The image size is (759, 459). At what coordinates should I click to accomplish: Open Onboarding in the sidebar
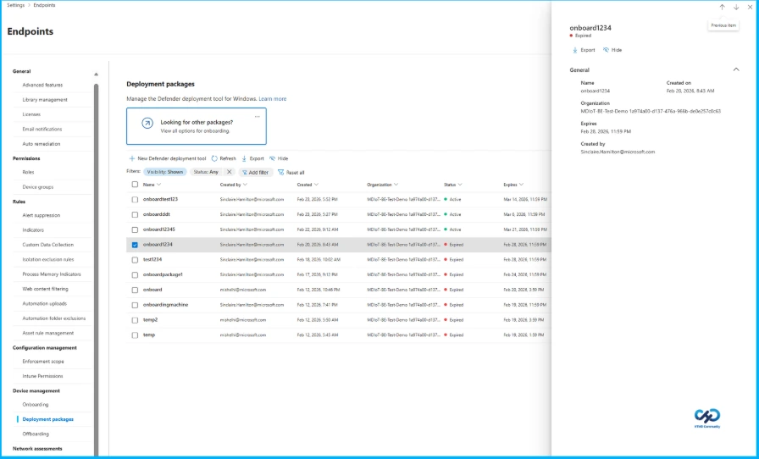[36, 405]
